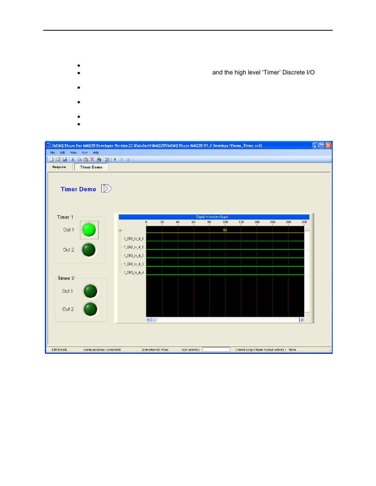Screen dimensions: 376x486
Task: Click the horizontal scrollbar thumb
Action: click(x=154, y=320)
